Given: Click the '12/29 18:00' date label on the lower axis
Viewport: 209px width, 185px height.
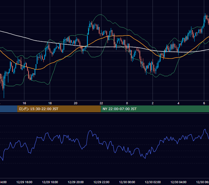Looking at the screenshot, I should (50, 182).
